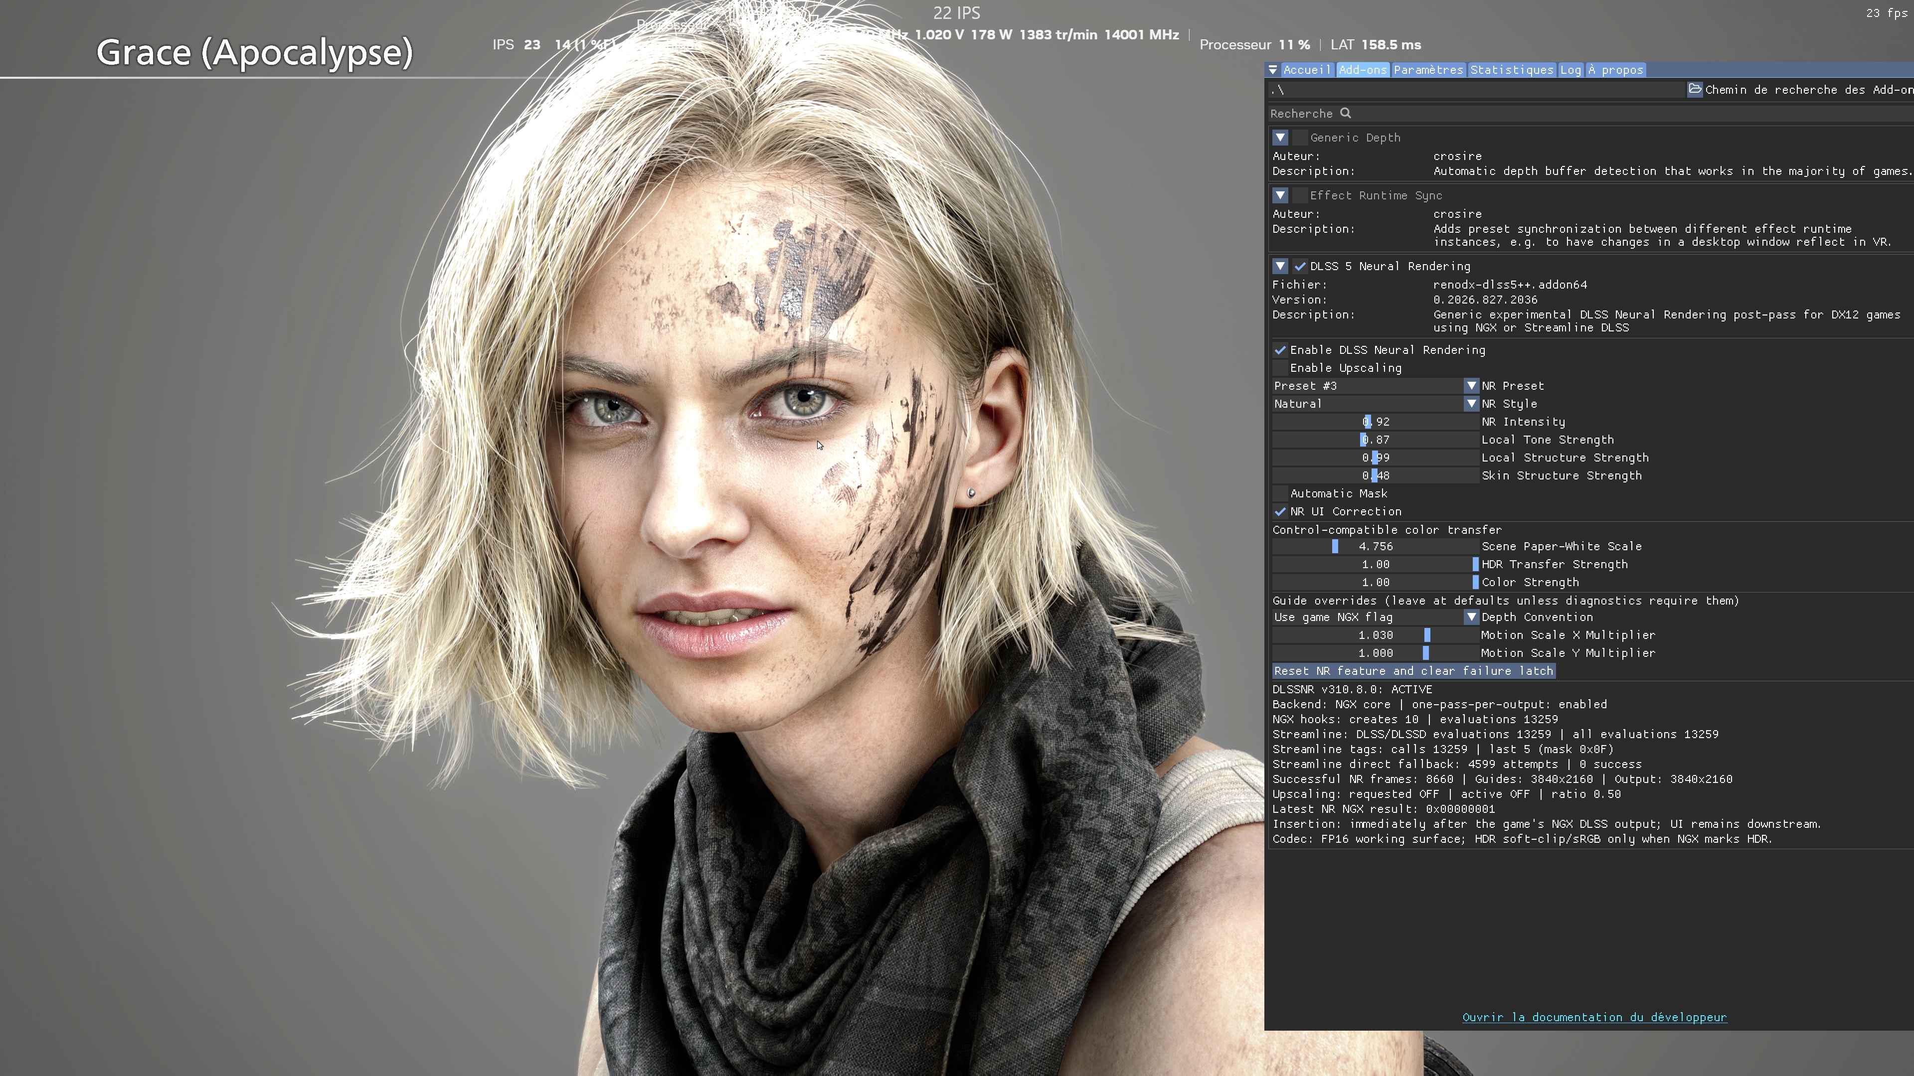1914x1076 pixels.
Task: Show the À propos tab
Action: pyautogui.click(x=1615, y=70)
